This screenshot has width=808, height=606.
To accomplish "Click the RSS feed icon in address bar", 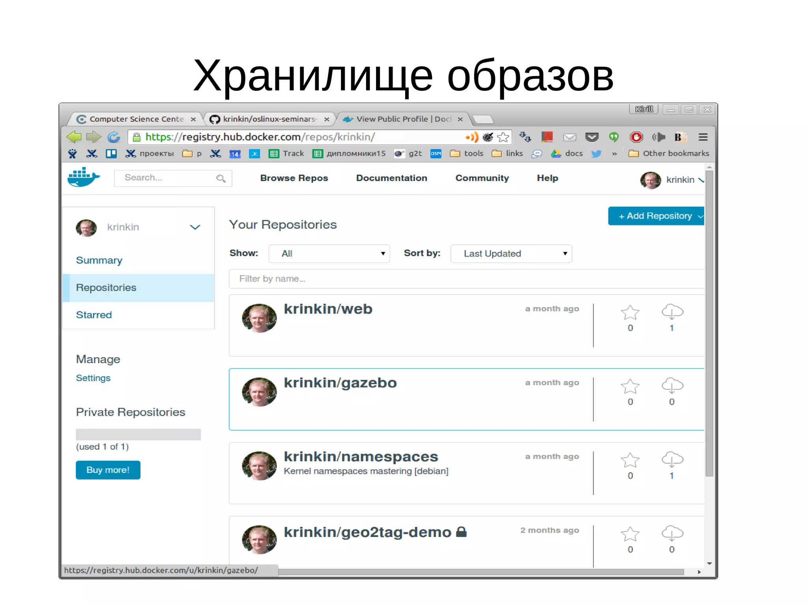I will [472, 137].
